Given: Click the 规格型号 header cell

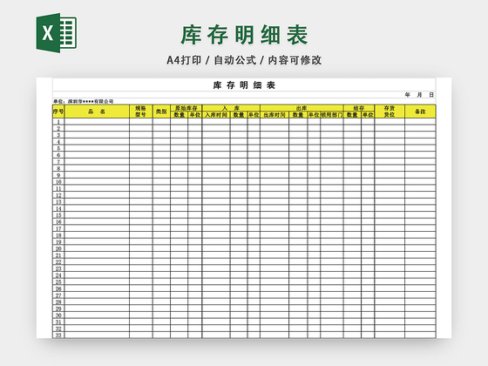Looking at the screenshot, I should point(140,112).
